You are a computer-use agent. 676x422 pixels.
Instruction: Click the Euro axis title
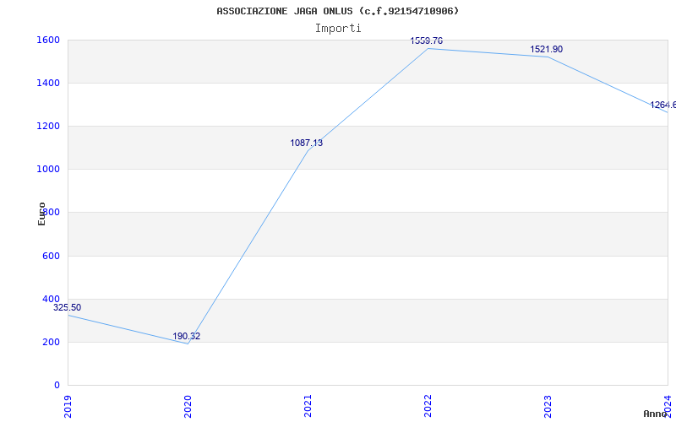click(41, 214)
